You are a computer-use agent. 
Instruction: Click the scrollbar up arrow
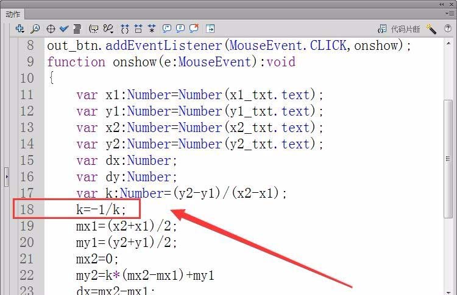click(x=448, y=43)
